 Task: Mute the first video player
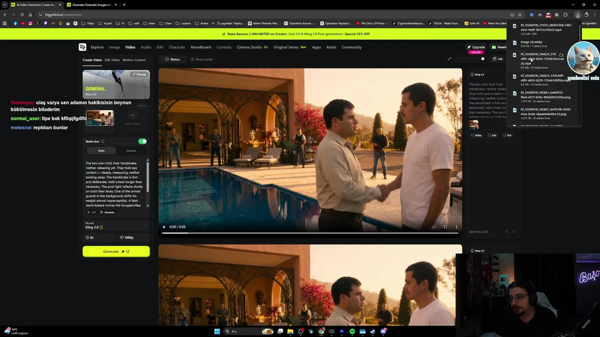point(434,227)
